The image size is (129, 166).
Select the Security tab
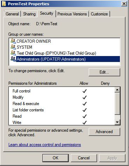47,13
